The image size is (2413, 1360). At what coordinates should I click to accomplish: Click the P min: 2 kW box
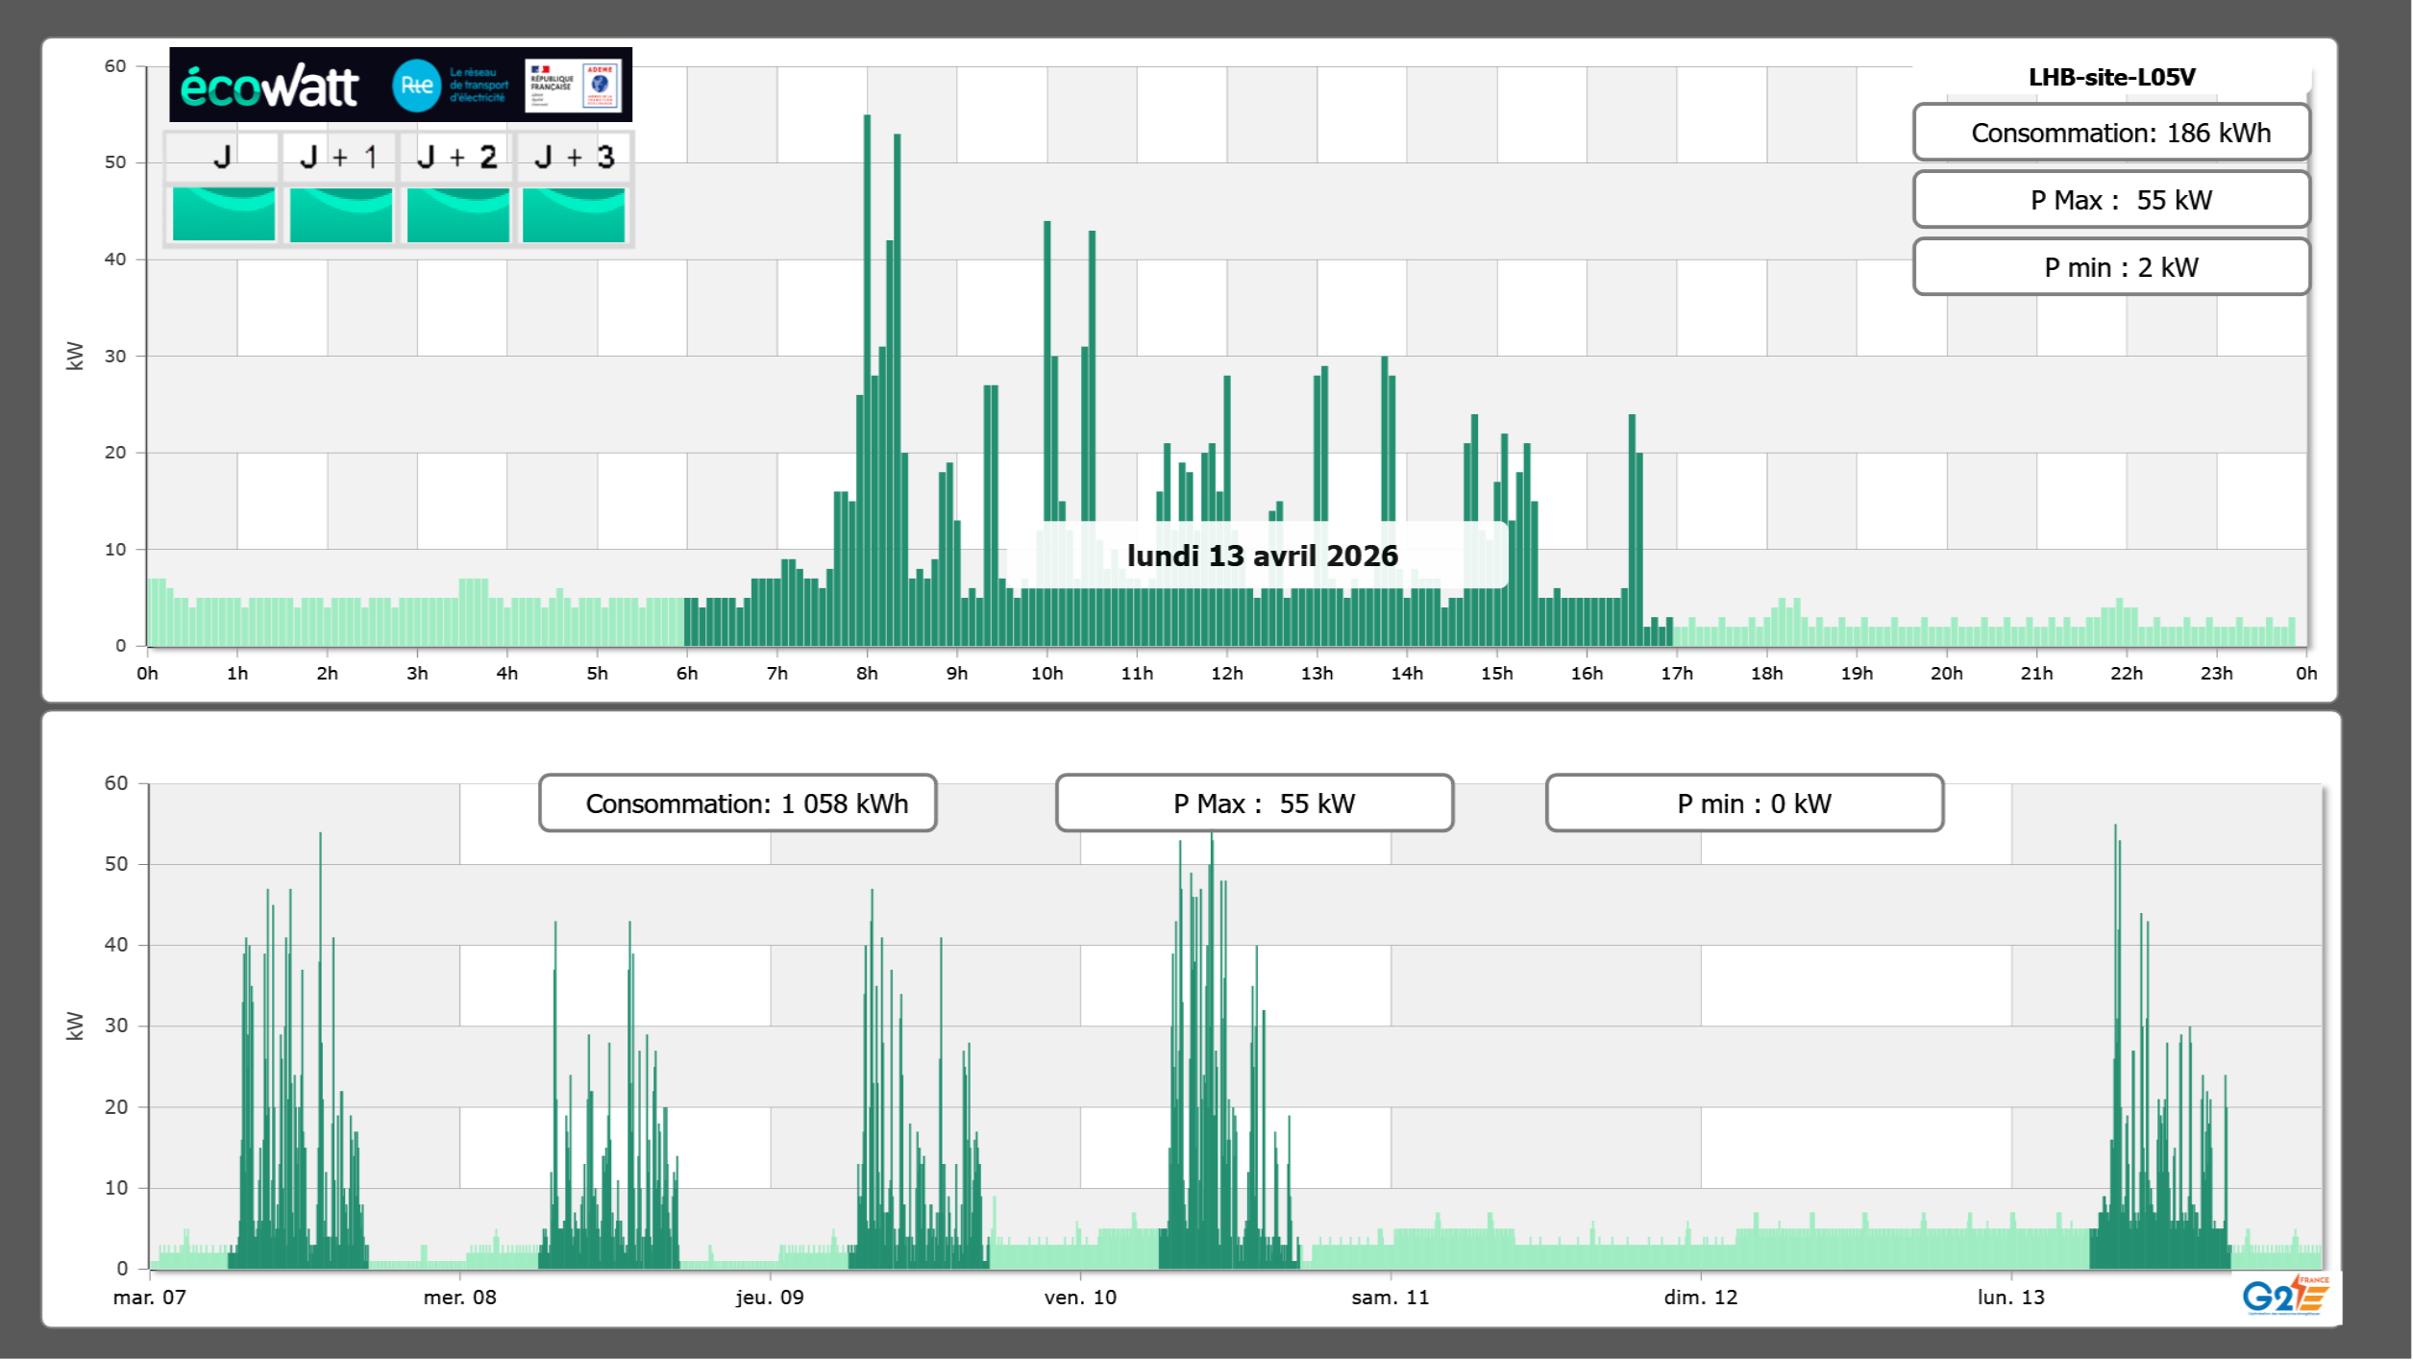2111,267
